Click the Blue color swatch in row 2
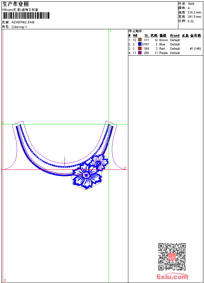Viewport: 204px width, 283px height. (140, 44)
